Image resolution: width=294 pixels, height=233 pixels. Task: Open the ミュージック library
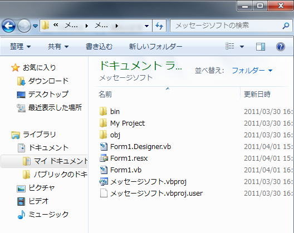click(x=48, y=214)
